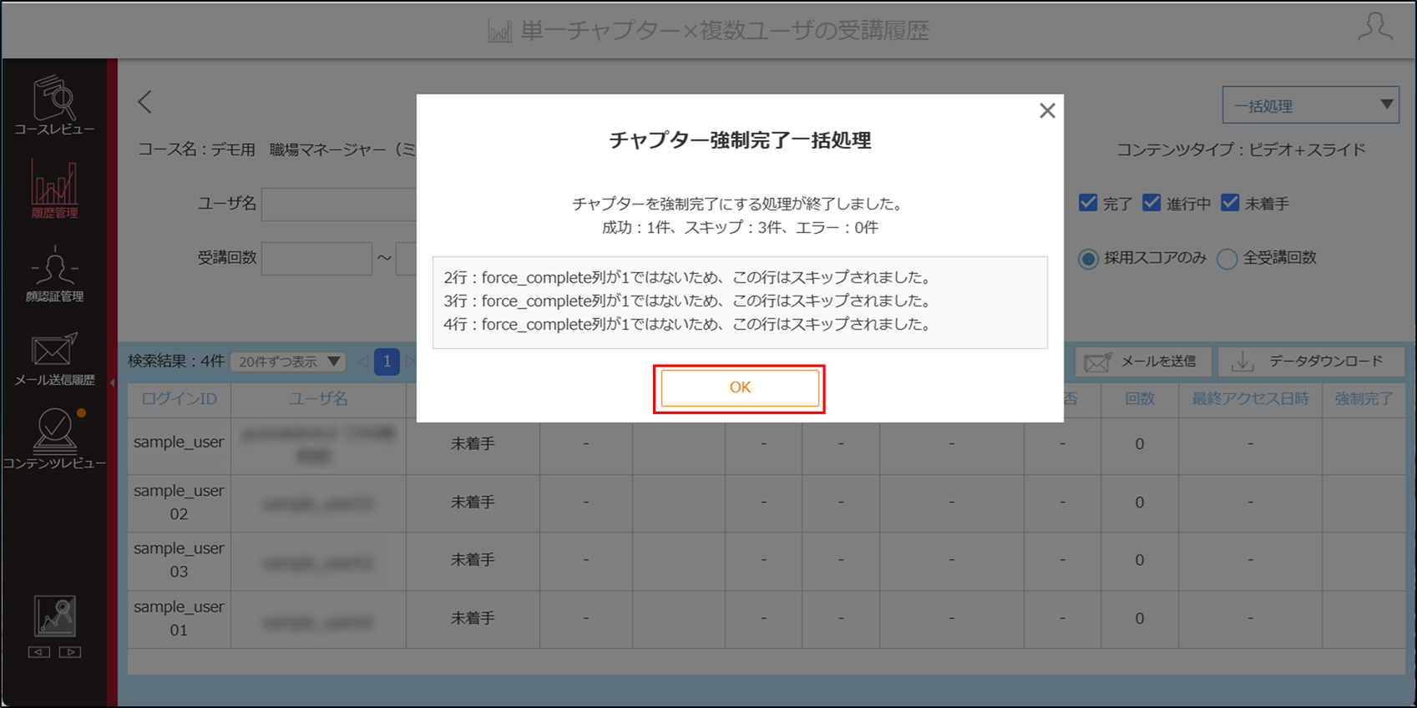Click the 成功：1件 result summary text
Screen dimensions: 1417x708
click(638, 228)
